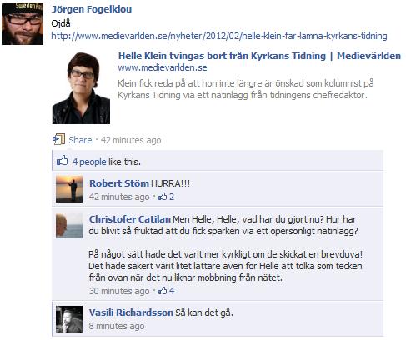This screenshot has height=340, width=406.
Task: View the '4 people' who like this
Action: 89,162
